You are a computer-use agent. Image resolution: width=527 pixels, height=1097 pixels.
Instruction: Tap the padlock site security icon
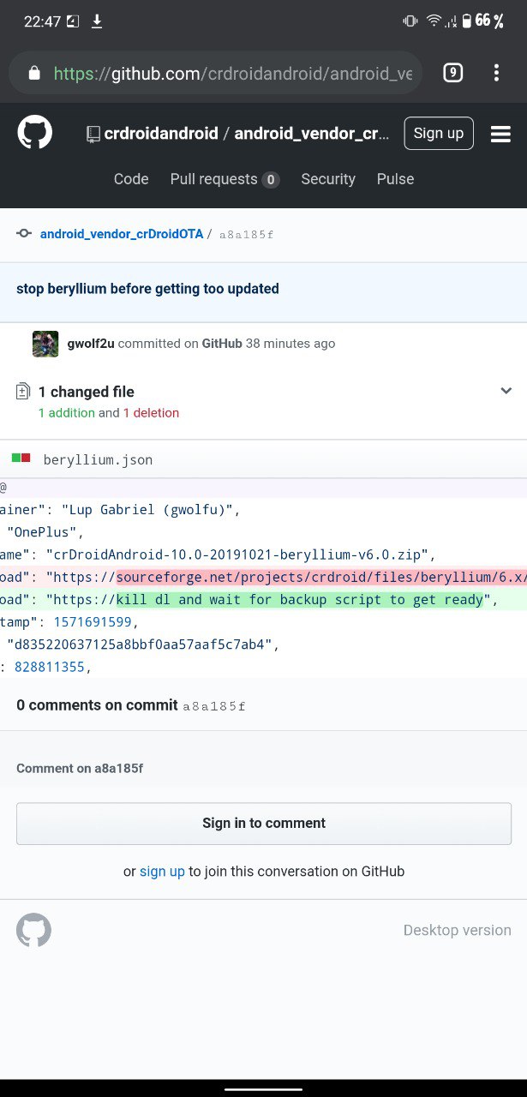(34, 74)
